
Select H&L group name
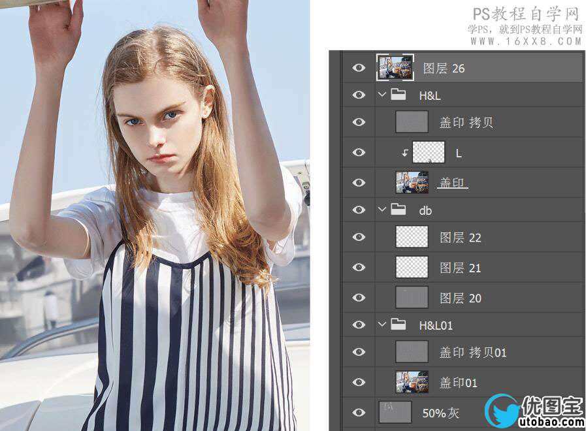(x=430, y=95)
